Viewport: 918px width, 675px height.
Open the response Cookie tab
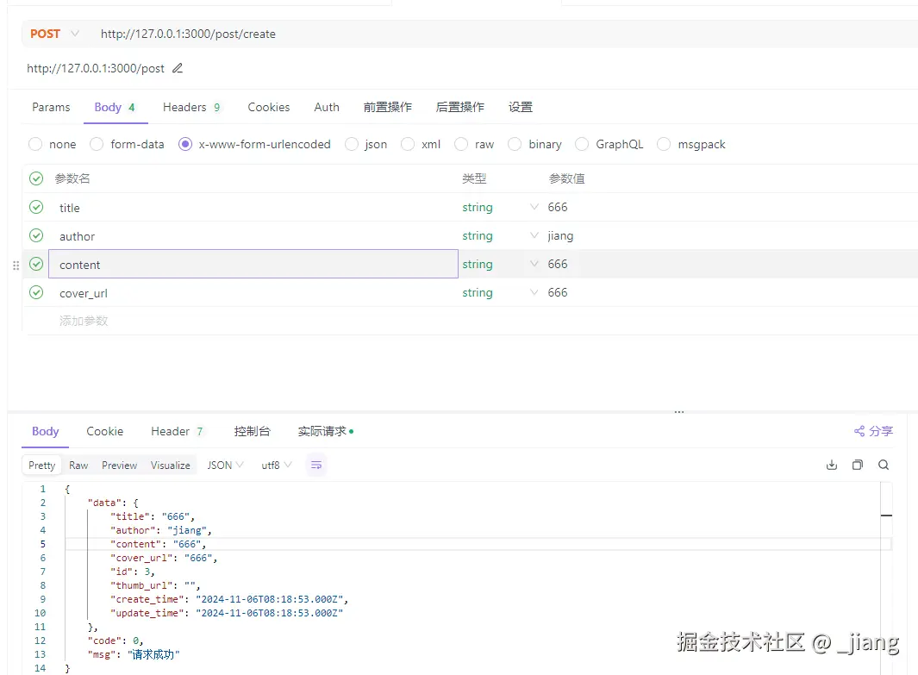pos(105,431)
